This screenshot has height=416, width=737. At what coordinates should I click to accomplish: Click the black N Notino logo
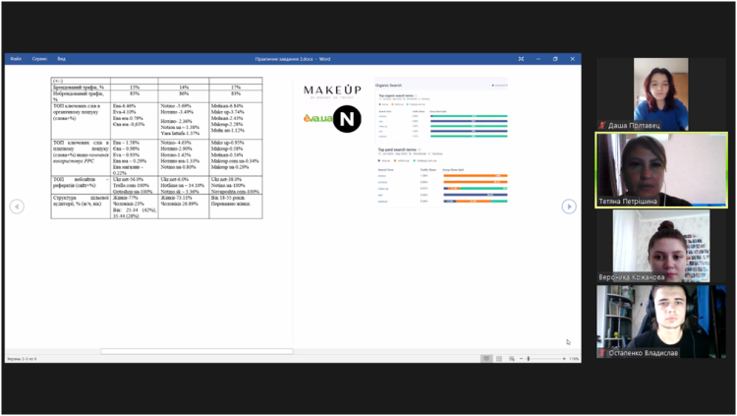click(x=347, y=120)
